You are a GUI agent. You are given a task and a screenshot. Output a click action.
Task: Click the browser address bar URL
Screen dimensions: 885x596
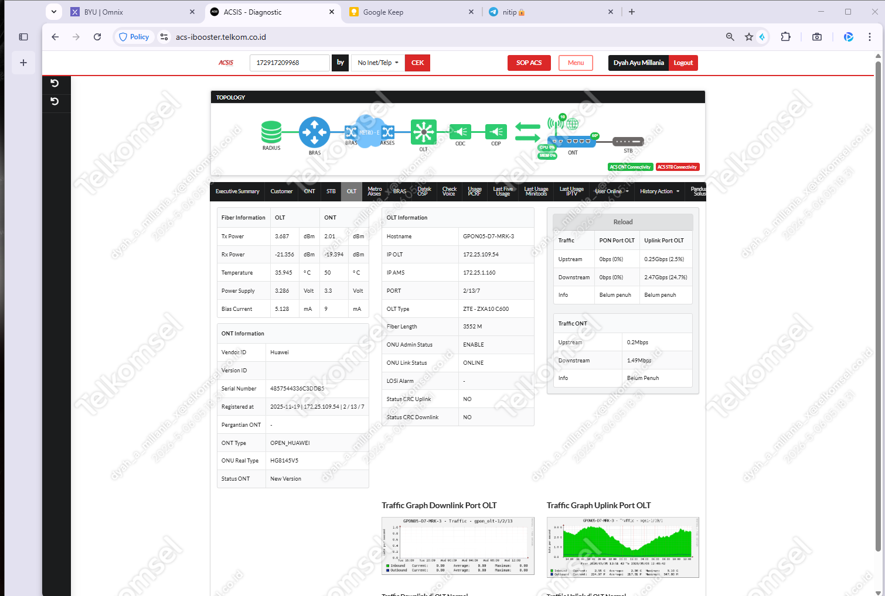(x=221, y=37)
